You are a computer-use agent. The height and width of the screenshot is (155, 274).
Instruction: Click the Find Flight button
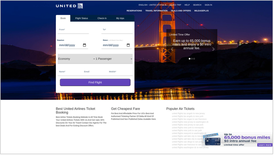pyautogui.click(x=95, y=82)
